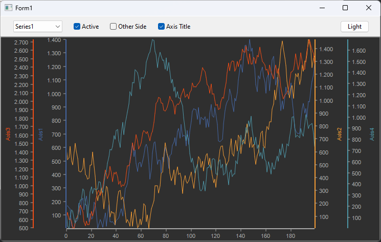Click the Axis3 title label
Image resolution: width=381 pixels, height=242 pixels.
[x=8, y=134]
